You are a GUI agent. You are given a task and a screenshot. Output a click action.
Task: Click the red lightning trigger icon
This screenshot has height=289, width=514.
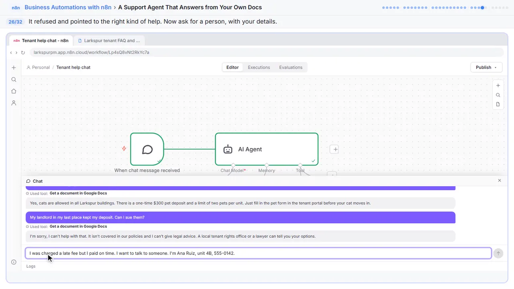(124, 149)
